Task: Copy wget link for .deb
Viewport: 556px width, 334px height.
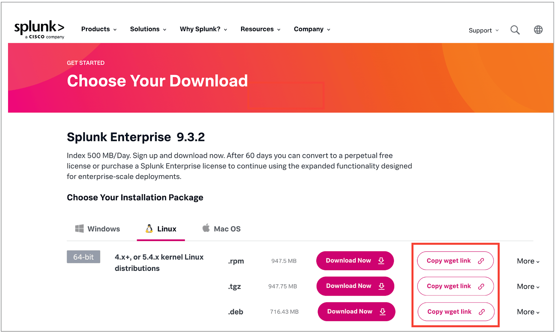Action: [456, 312]
